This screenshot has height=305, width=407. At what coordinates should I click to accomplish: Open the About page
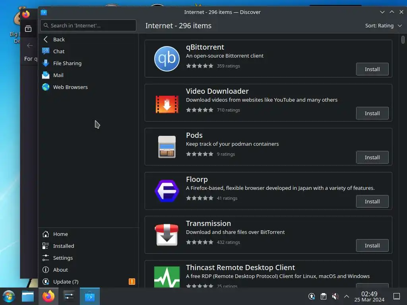point(88,270)
